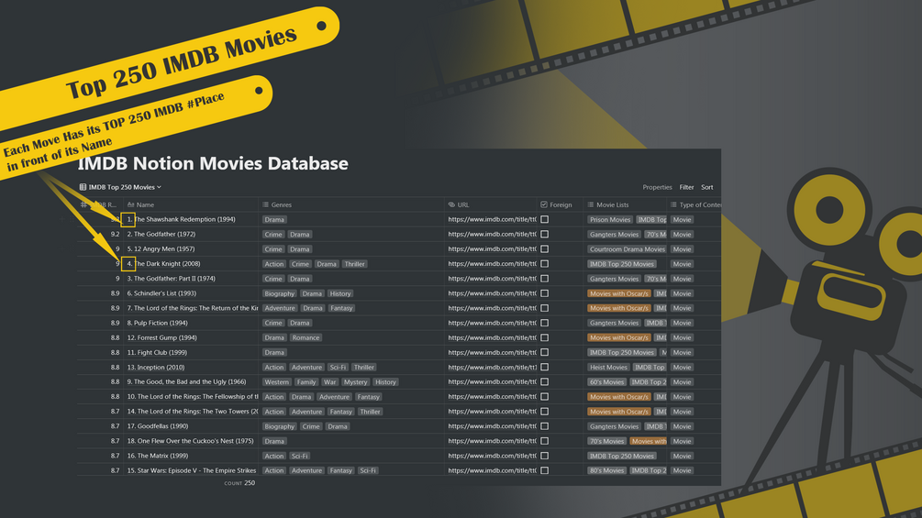The image size is (922, 518).
Task: Toggle Foreign checkbox for Fight Club
Action: (x=545, y=352)
